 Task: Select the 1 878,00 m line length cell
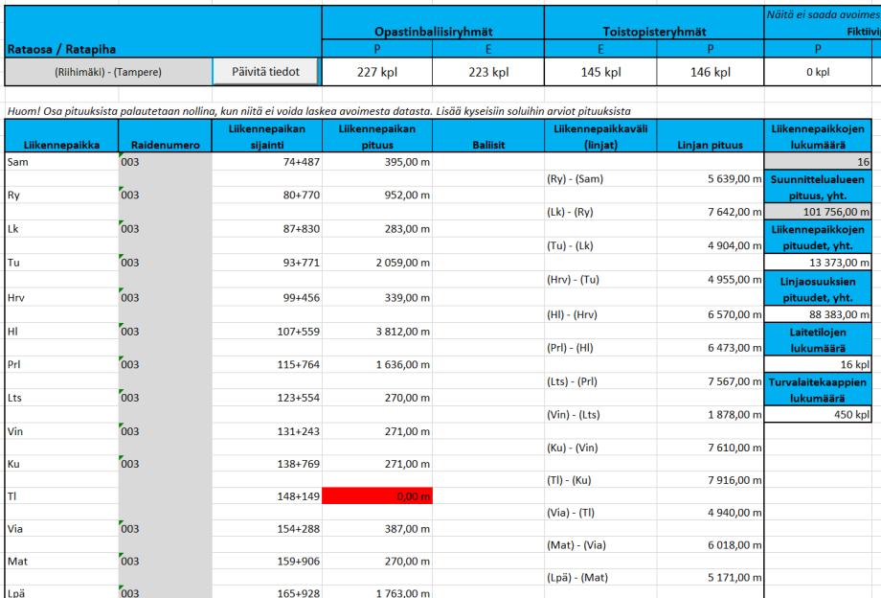711,414
